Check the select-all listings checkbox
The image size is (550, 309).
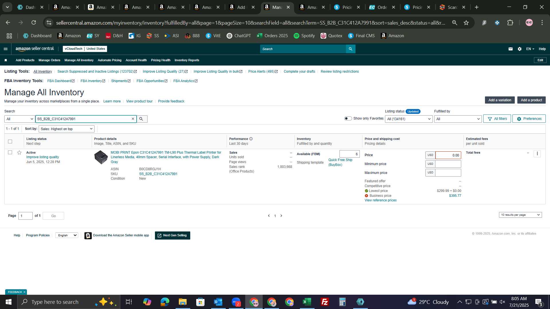[10, 142]
